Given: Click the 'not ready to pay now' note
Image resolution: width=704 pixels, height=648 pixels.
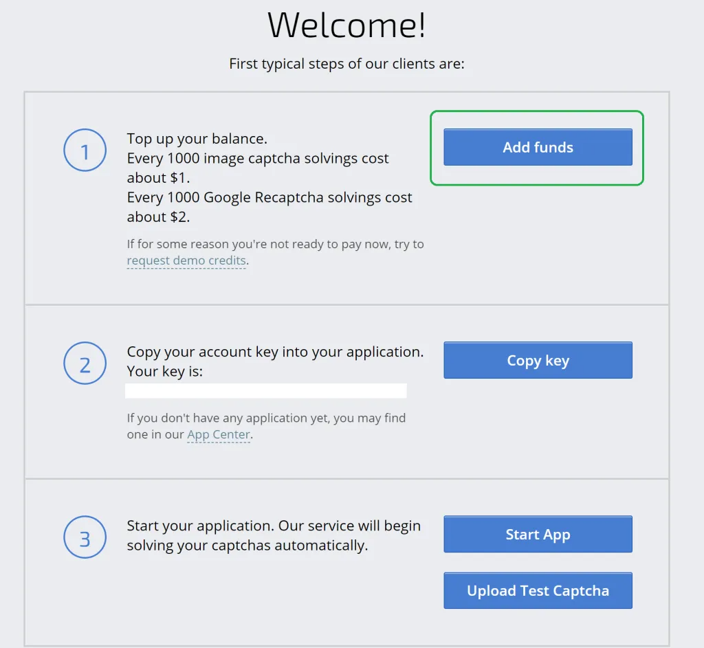Looking at the screenshot, I should click(x=275, y=252).
